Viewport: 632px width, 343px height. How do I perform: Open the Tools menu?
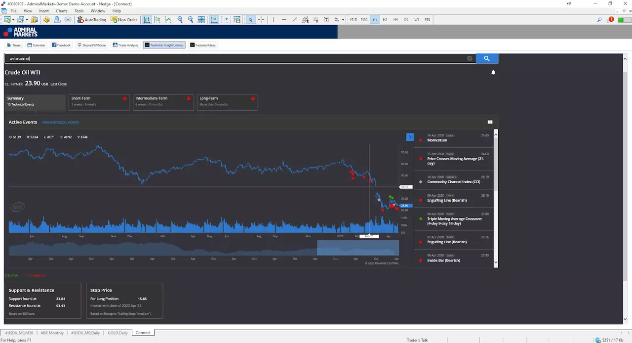click(x=79, y=11)
